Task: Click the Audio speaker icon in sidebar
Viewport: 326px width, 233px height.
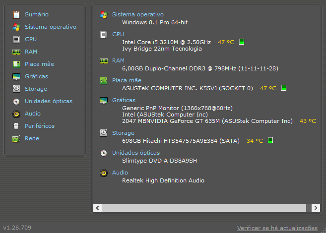Action: coord(16,114)
